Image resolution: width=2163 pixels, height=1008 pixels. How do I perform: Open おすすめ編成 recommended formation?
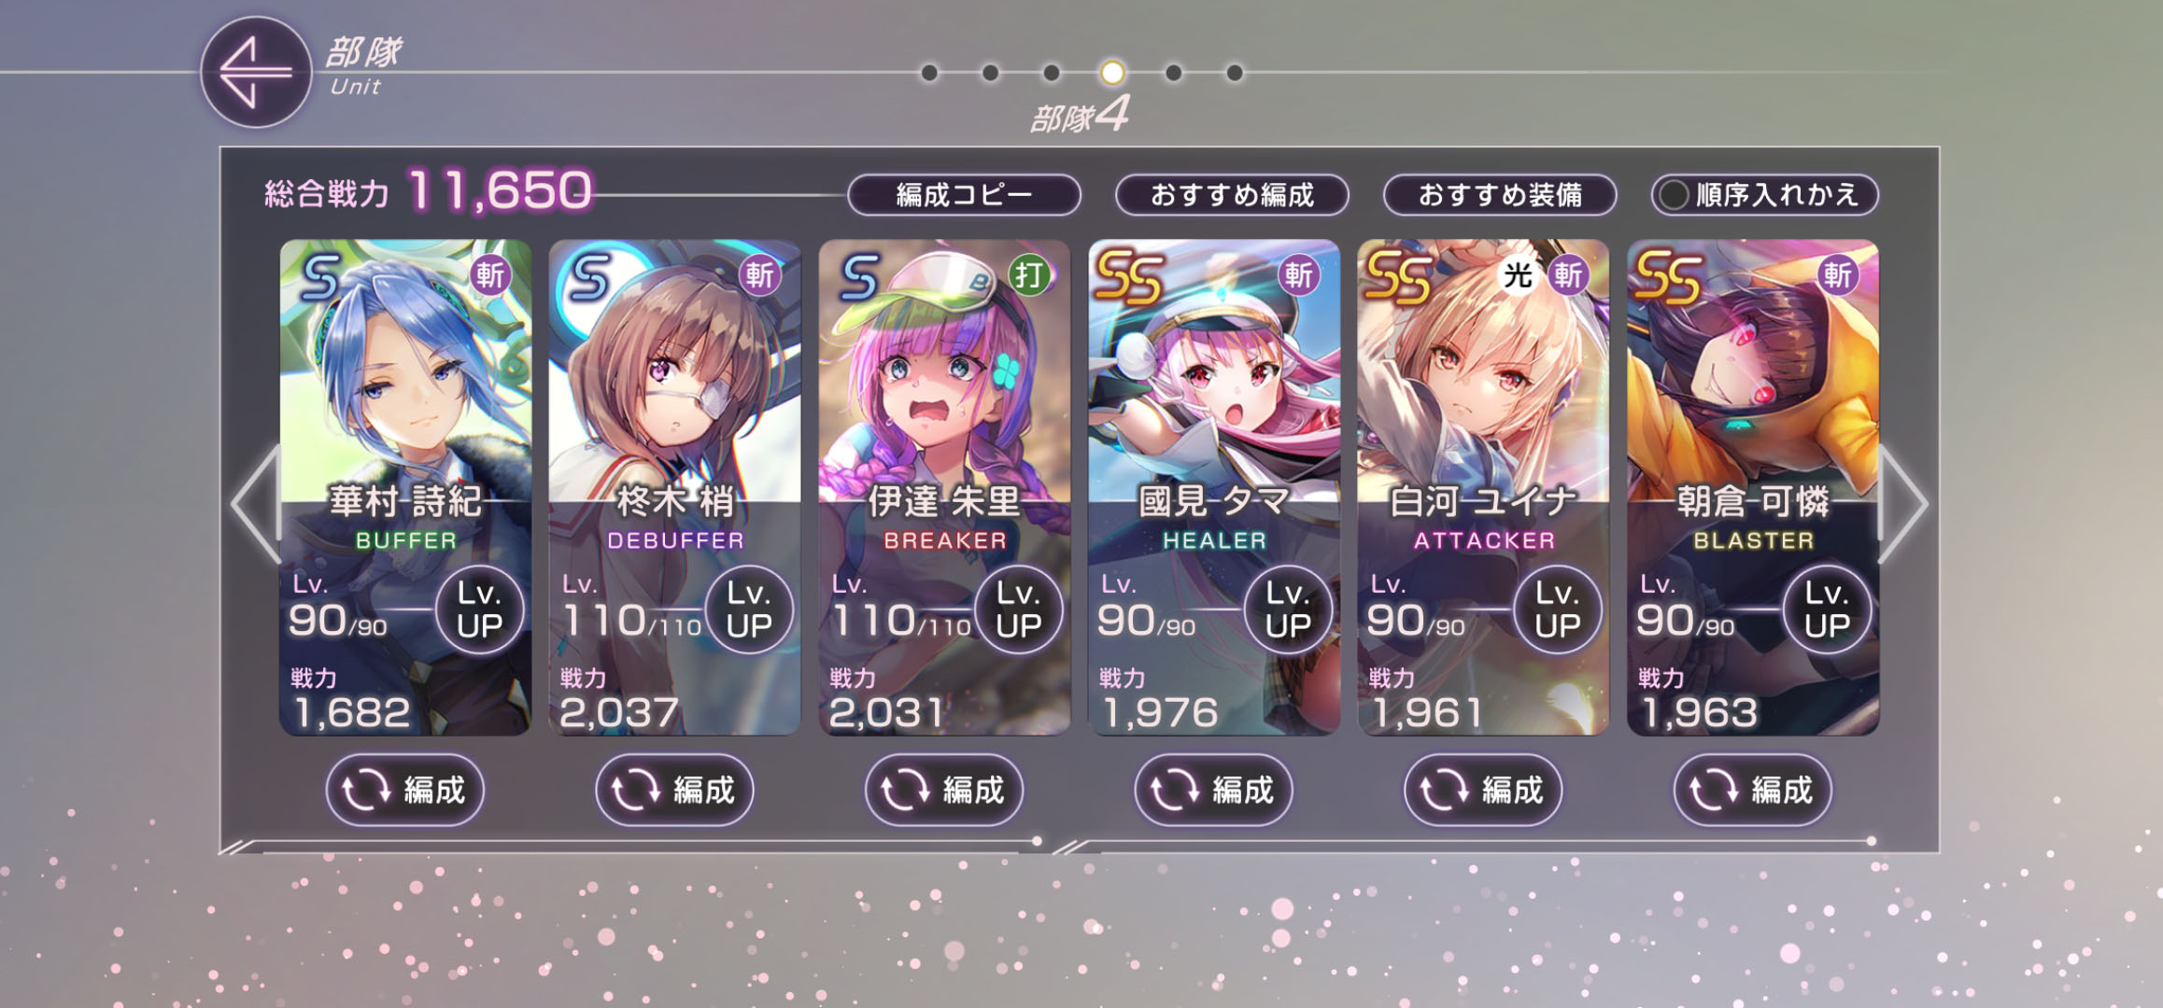1232,195
